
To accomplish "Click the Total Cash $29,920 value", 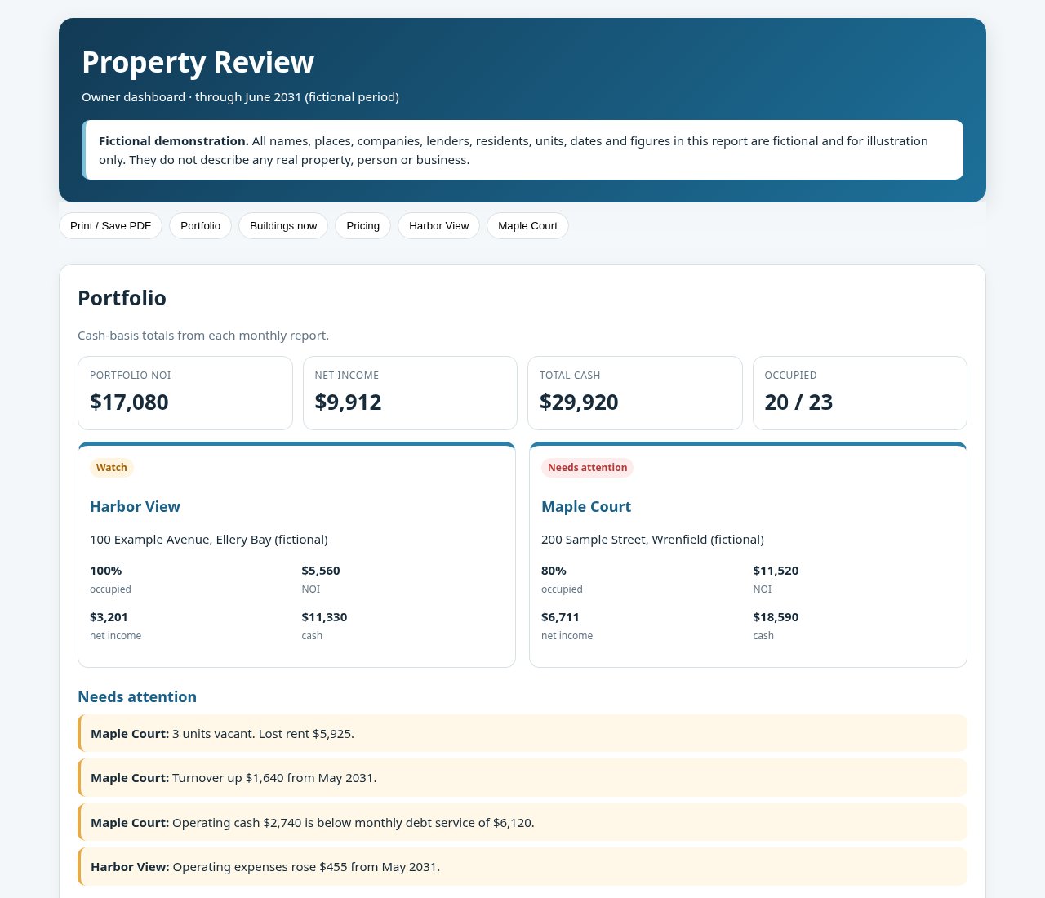I will [579, 402].
